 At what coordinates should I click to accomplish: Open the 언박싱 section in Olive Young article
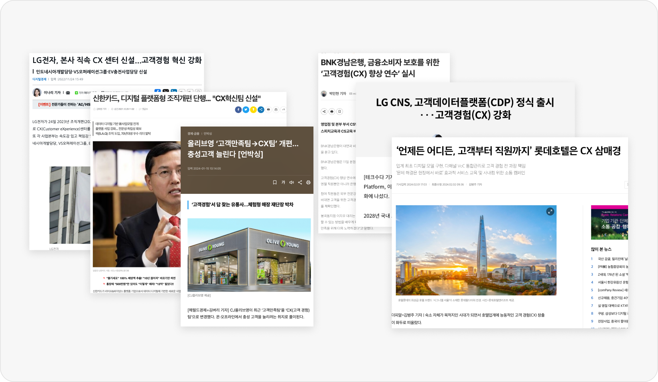coord(208,134)
